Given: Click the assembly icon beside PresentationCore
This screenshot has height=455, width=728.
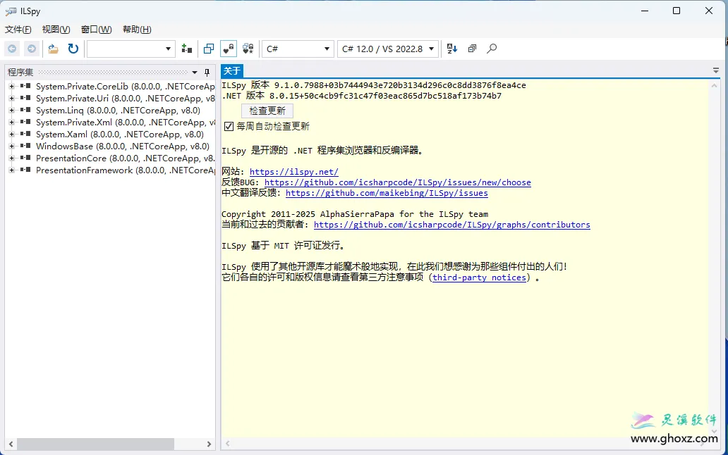Looking at the screenshot, I should [x=25, y=158].
